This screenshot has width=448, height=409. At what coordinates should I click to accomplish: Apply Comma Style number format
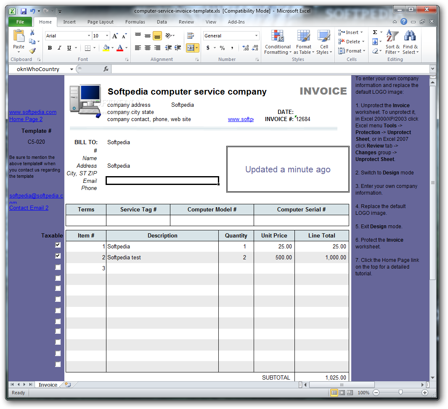[x=232, y=48]
